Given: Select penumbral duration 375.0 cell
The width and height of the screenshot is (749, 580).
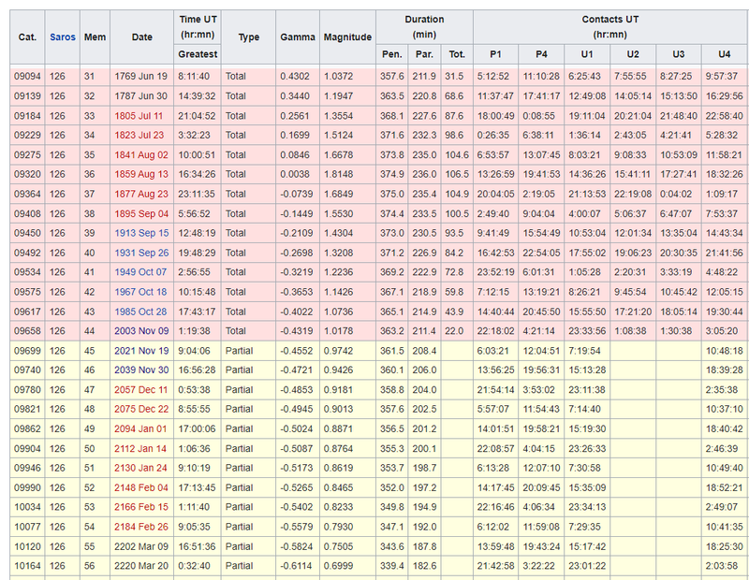Looking at the screenshot, I should [x=391, y=195].
